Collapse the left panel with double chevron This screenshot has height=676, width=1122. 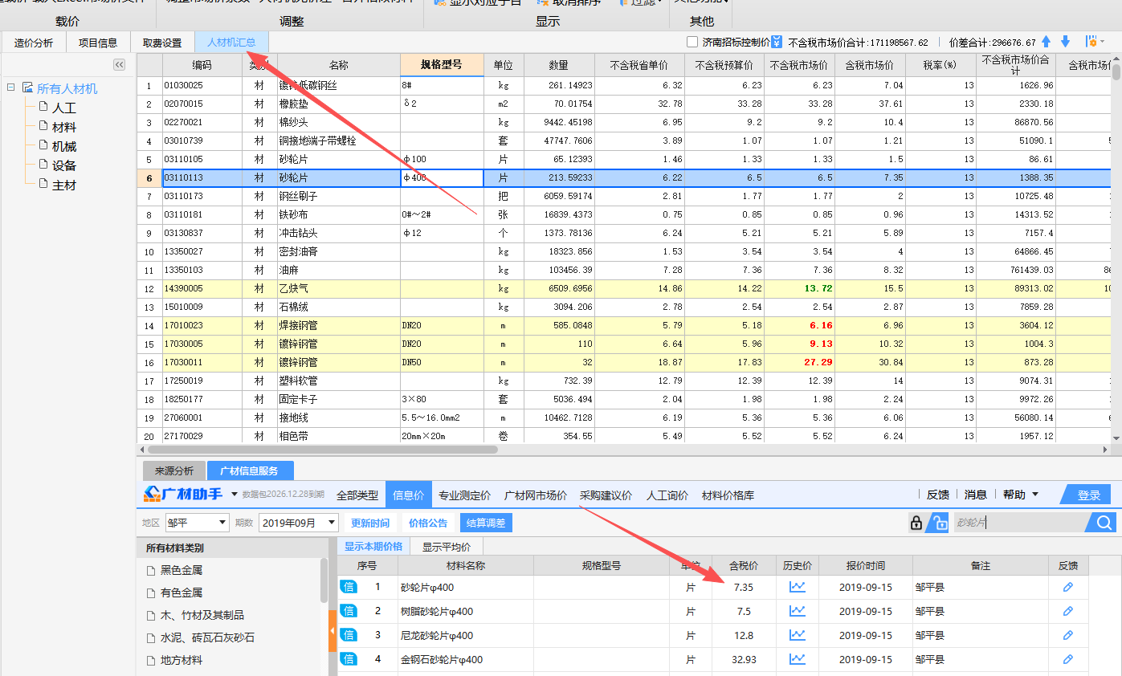[x=119, y=64]
